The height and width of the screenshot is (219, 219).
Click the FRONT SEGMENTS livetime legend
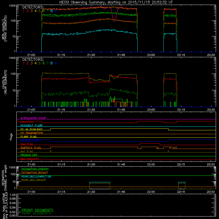[38, 210]
